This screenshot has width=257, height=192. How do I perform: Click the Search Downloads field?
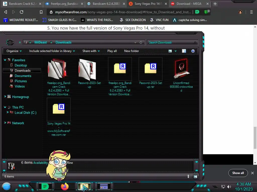(x=173, y=42)
